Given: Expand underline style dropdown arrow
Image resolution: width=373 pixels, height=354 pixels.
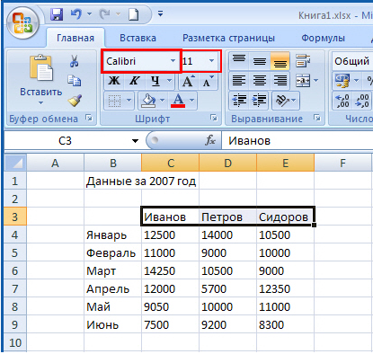Looking at the screenshot, I should coord(169,81).
